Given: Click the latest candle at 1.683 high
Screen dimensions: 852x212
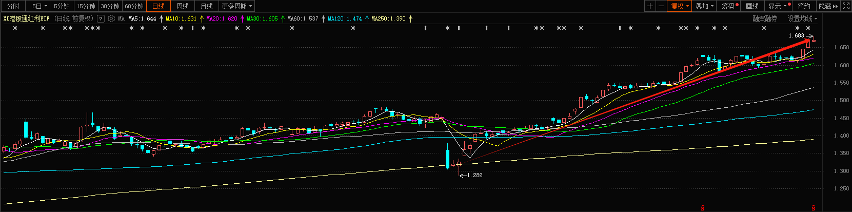Looking at the screenshot, I should click(x=814, y=40).
